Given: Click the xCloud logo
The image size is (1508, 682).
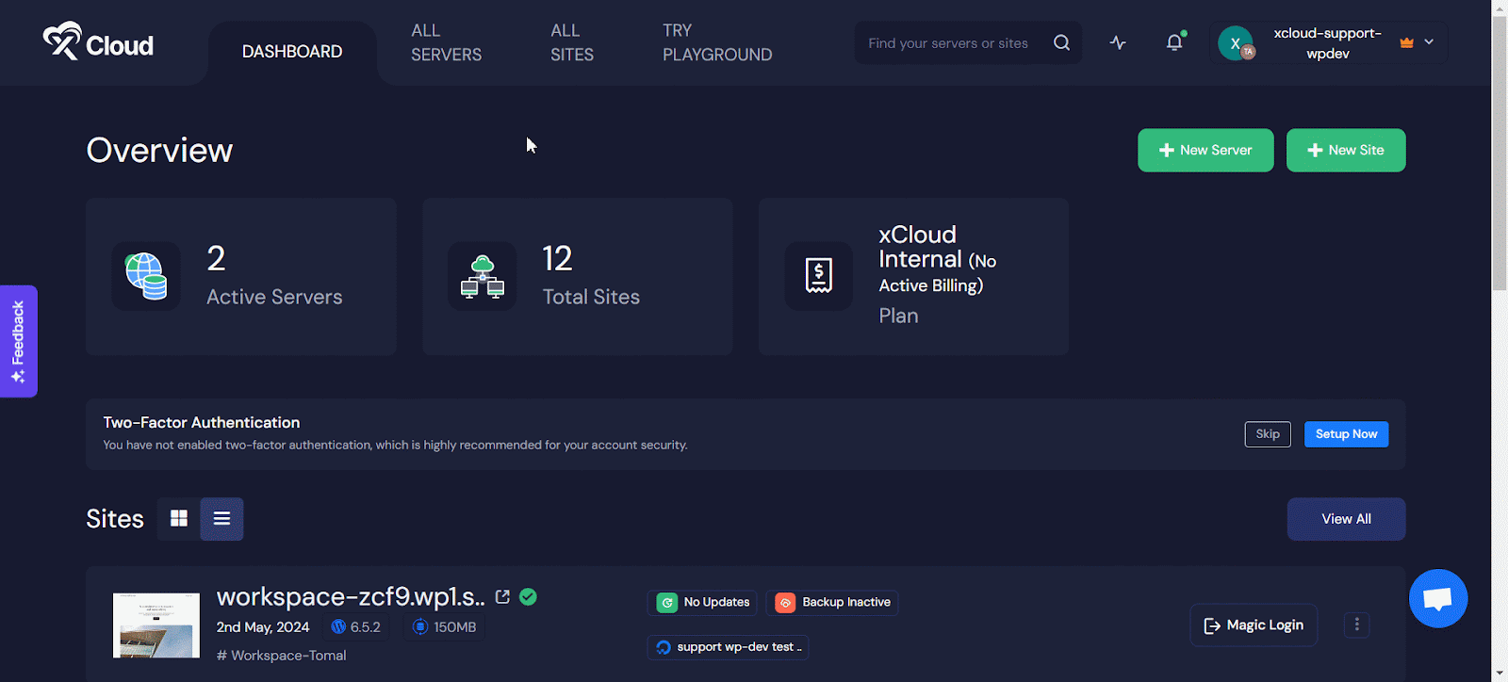Looking at the screenshot, I should tap(98, 42).
